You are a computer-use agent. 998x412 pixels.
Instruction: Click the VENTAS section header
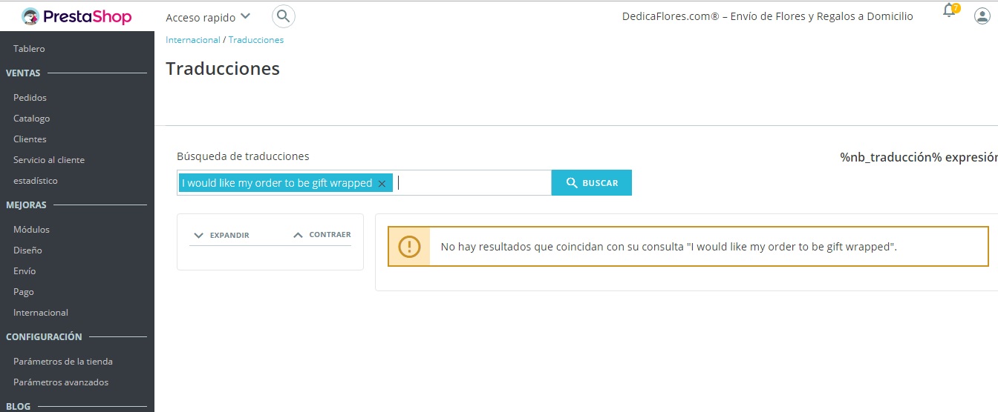23,73
